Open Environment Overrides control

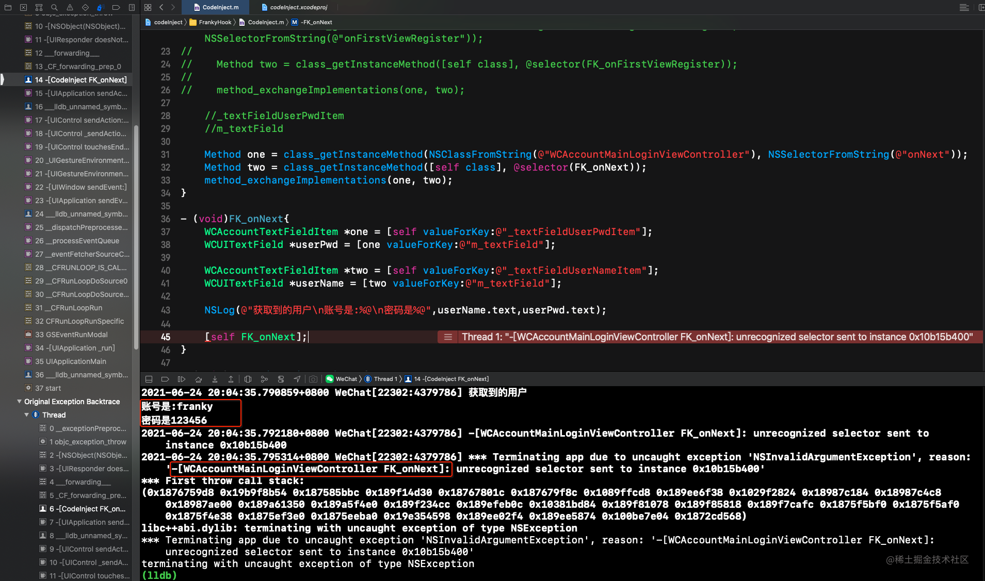(281, 379)
